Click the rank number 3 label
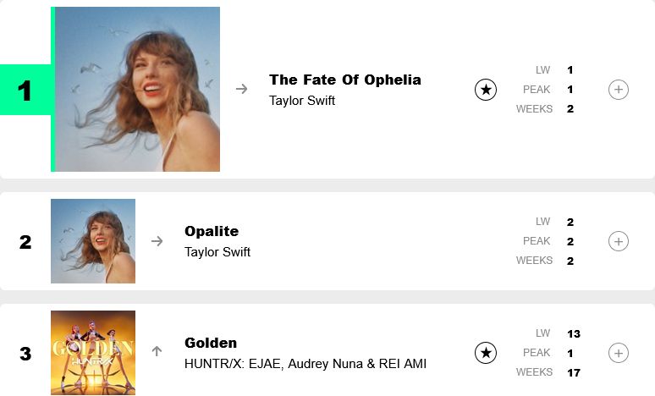 coord(25,354)
